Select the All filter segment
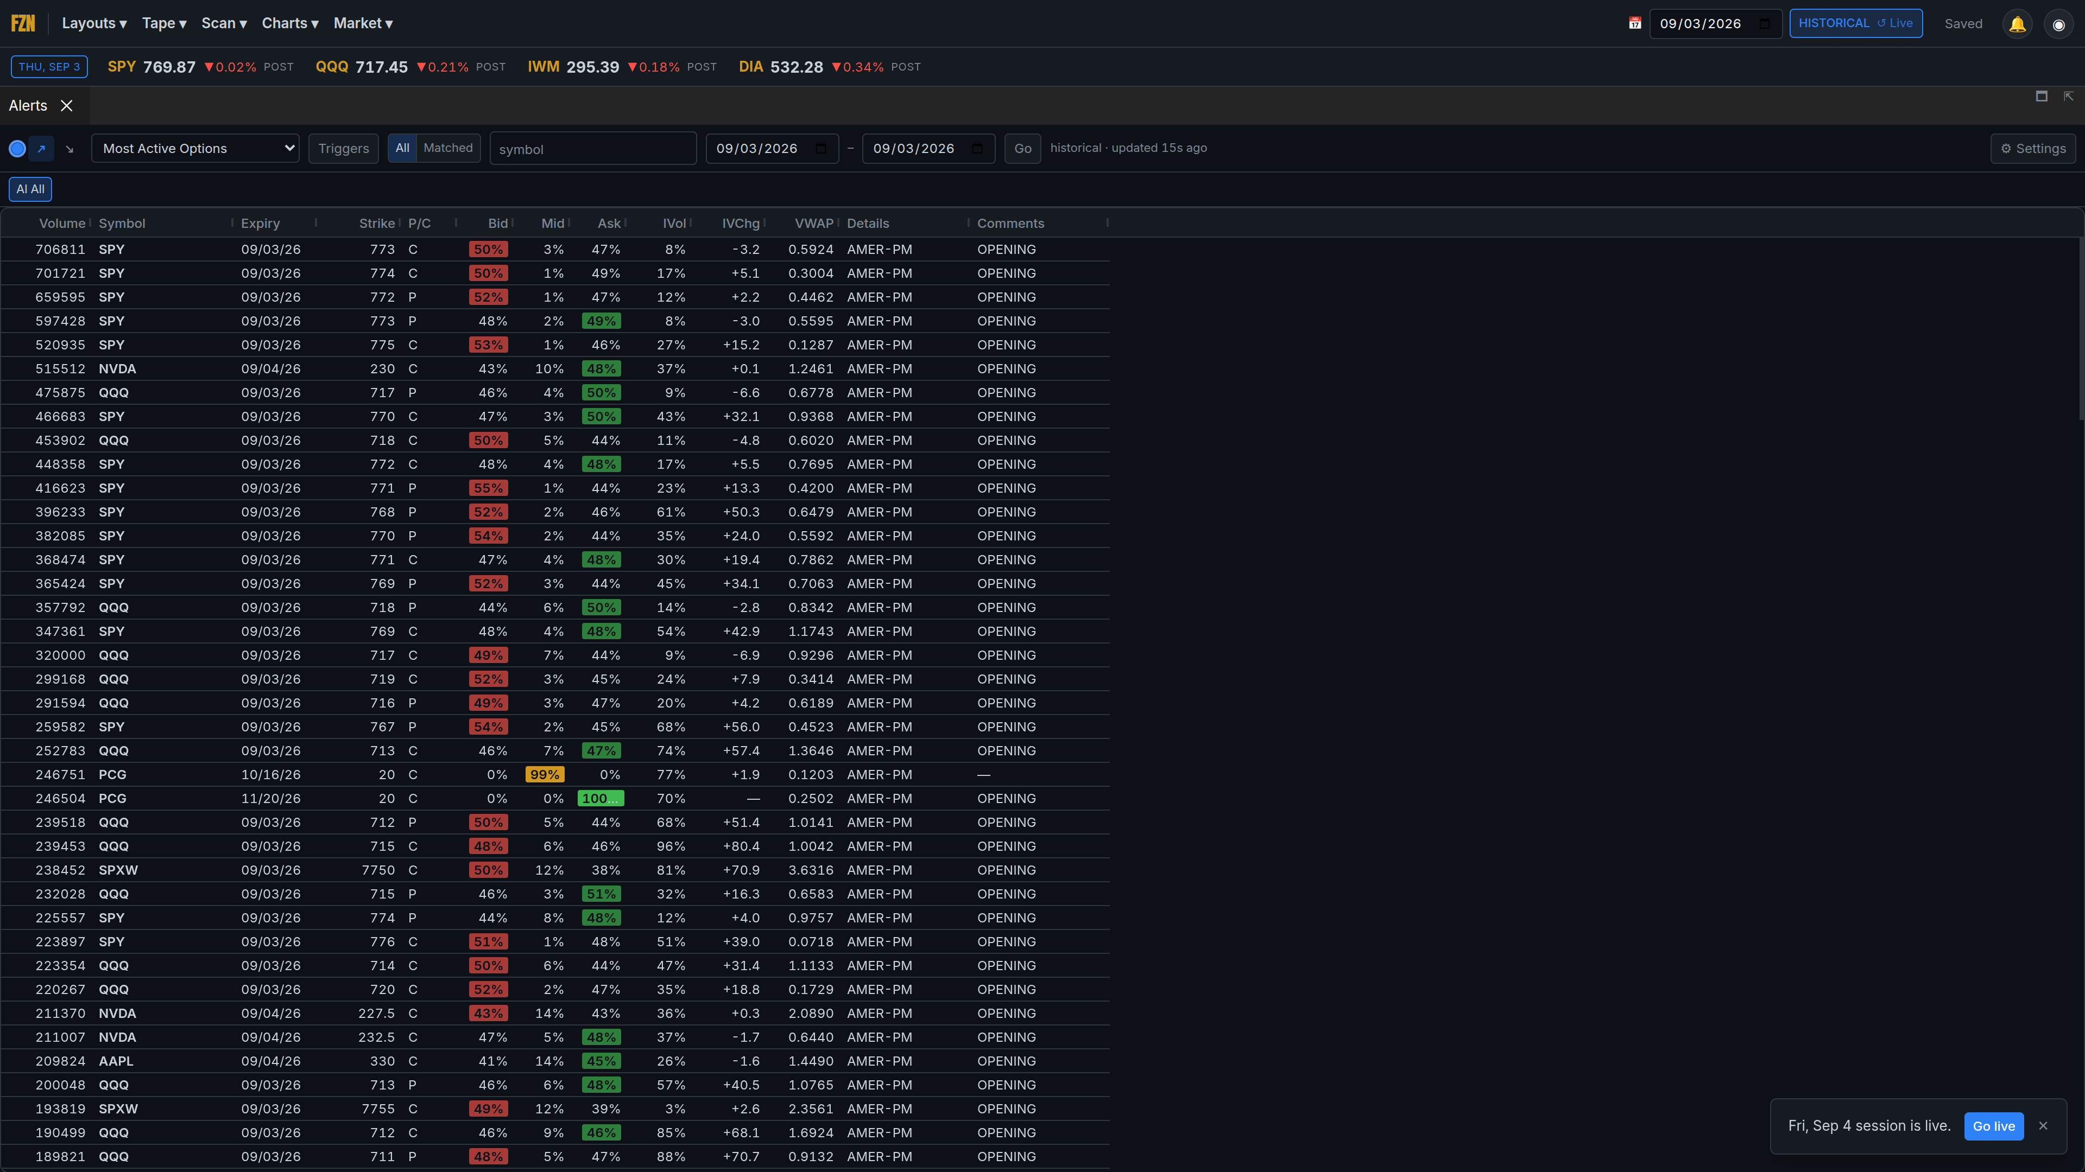 tap(402, 148)
